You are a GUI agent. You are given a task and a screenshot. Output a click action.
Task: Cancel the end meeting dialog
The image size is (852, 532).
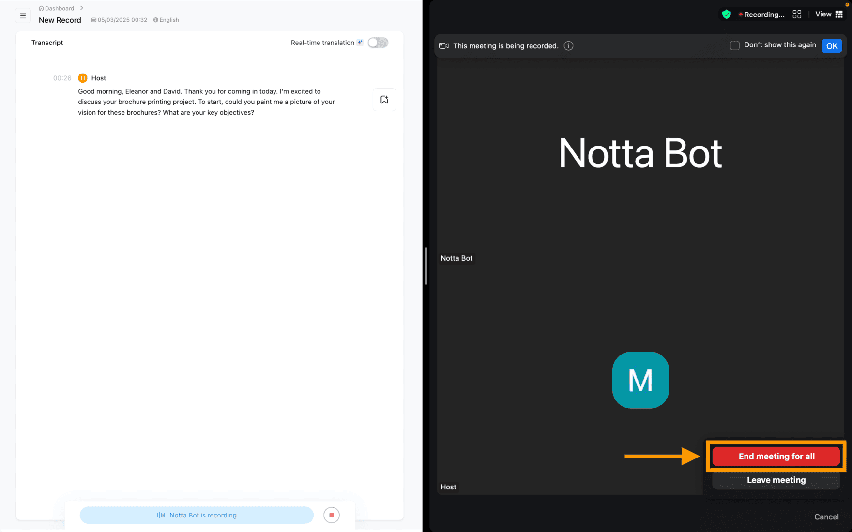coord(826,517)
